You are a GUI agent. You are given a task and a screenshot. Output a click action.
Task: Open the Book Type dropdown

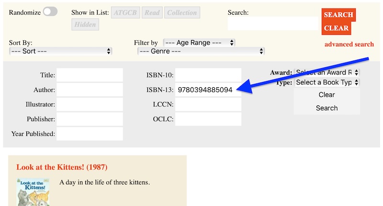(327, 82)
